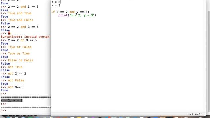The height and width of the screenshot is (118, 210).
Task: Click the shell line '2 == 2 and 3 == 5'
Action: tap(23, 27)
